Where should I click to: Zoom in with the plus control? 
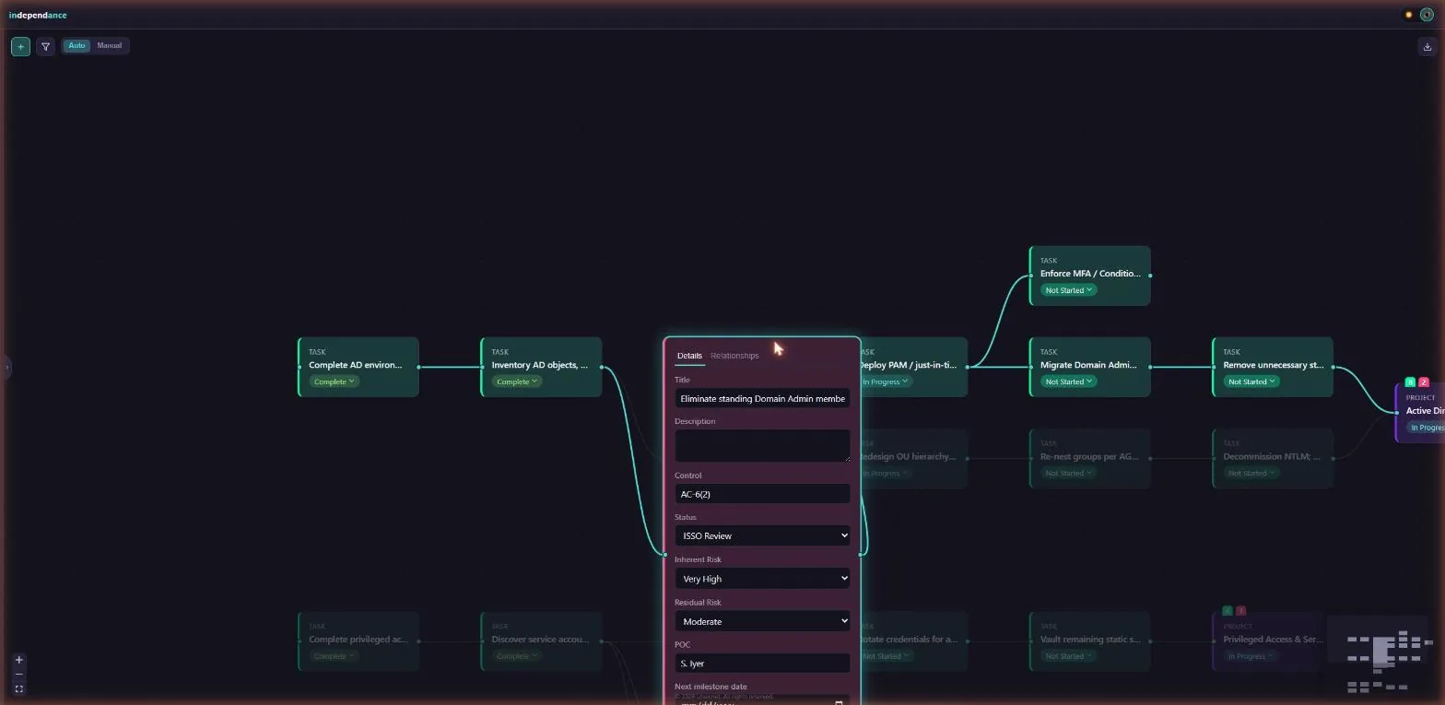(x=18, y=660)
